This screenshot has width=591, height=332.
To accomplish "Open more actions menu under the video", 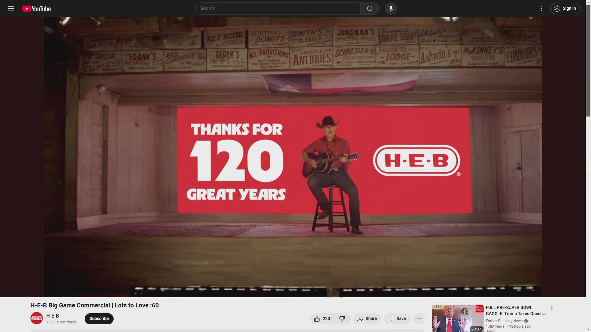I will pyautogui.click(x=419, y=319).
